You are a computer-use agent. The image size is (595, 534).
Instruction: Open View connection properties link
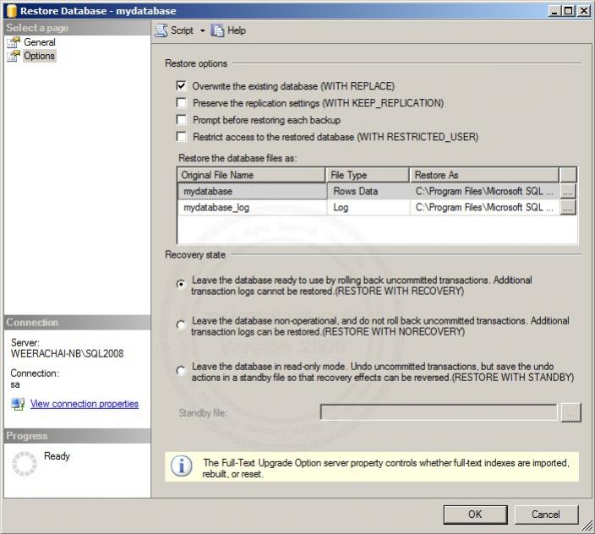85,404
